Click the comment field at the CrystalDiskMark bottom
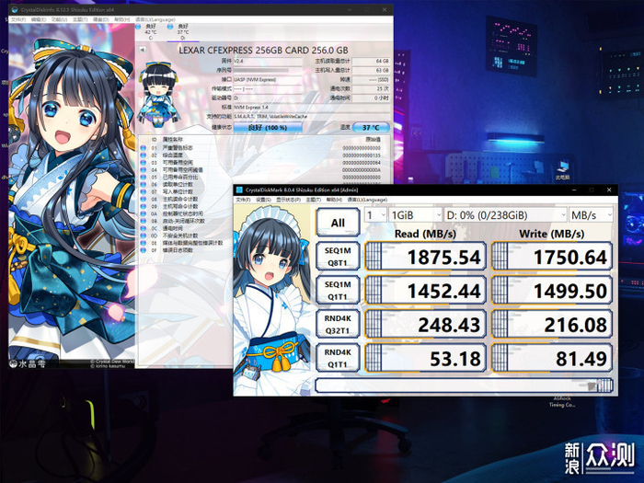This screenshot has width=644, height=483. point(464,385)
